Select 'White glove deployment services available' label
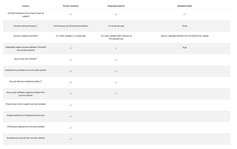Image resolution: width=237 pixels, height=149 pixels. pos(26,127)
